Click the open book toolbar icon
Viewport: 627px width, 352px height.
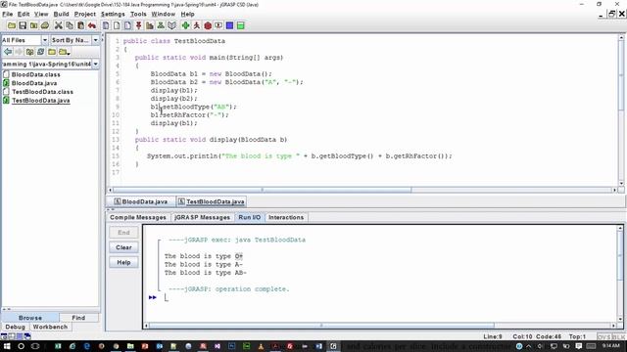pyautogui.click(x=171, y=25)
